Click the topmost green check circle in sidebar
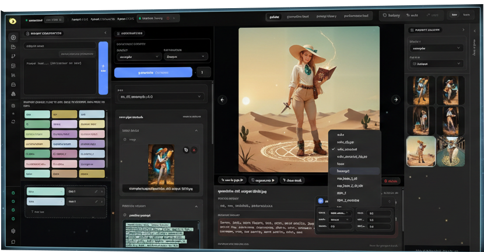This screenshot has width=484, height=252. (x=13, y=192)
